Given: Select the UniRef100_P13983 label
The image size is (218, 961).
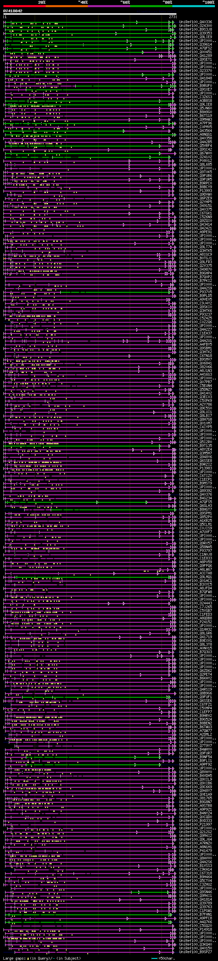Looking at the screenshot, I should 196,468.
